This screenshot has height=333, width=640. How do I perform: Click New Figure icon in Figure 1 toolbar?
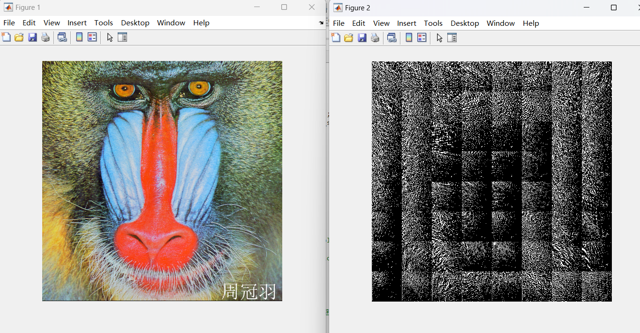[6, 37]
